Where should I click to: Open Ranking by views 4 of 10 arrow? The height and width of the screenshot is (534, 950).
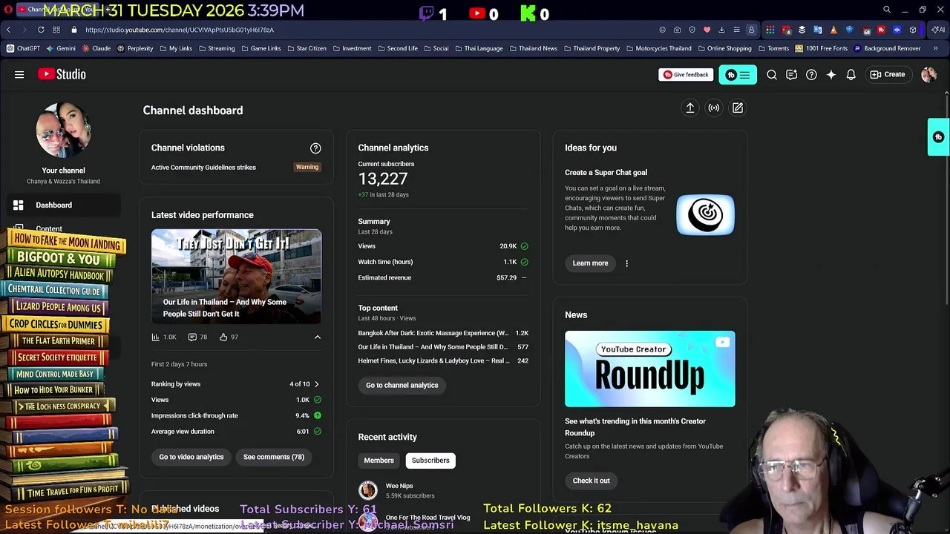(316, 384)
